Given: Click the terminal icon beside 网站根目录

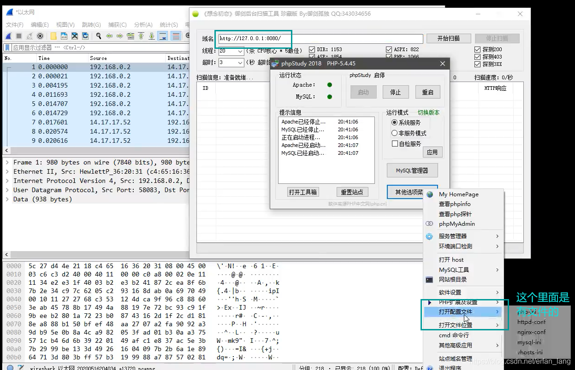Looking at the screenshot, I should 429,280.
